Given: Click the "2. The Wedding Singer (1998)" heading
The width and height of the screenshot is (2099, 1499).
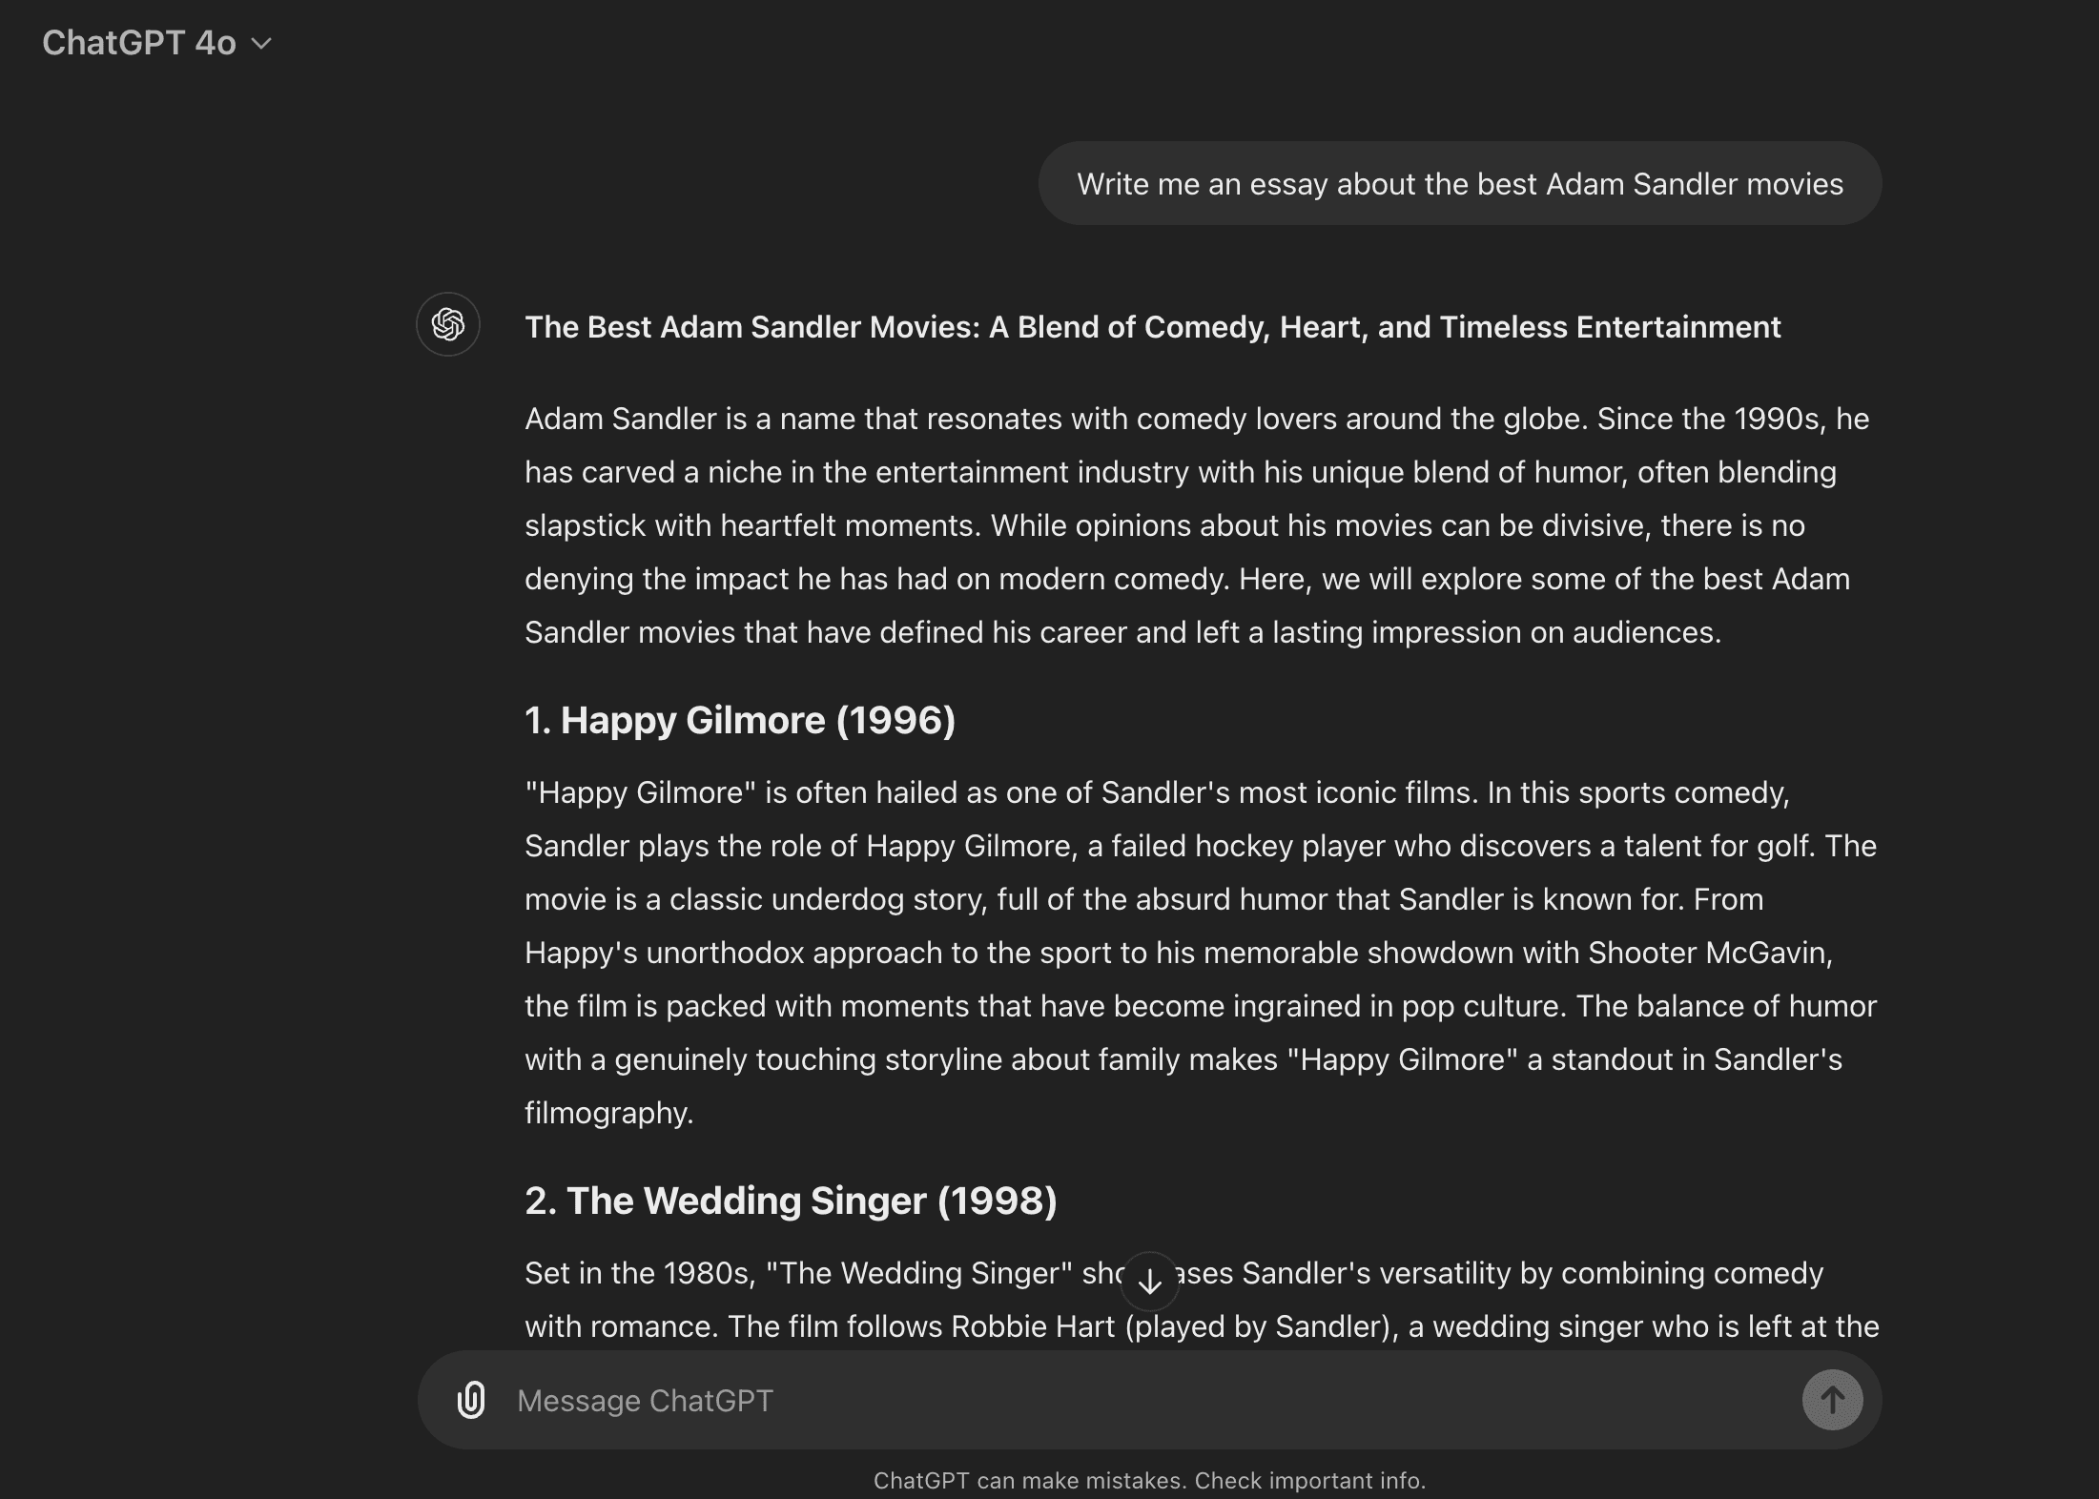Looking at the screenshot, I should [791, 1201].
